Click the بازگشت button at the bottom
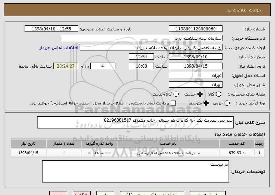Image resolution: width=275 pixels, height=195 pixels. pyautogui.click(x=82, y=193)
